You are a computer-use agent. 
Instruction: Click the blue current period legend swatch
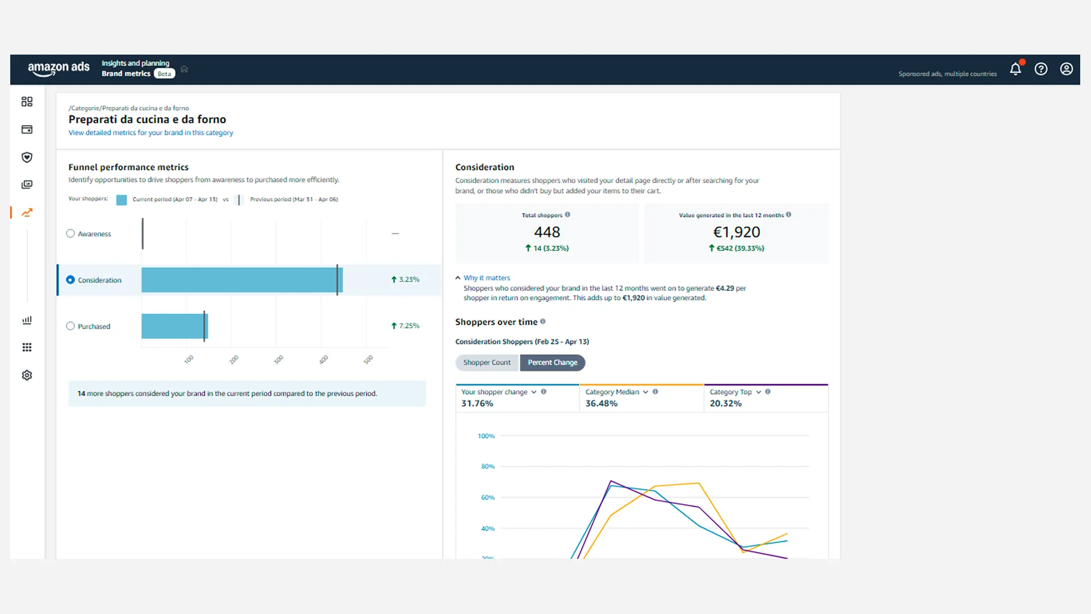pyautogui.click(x=122, y=200)
